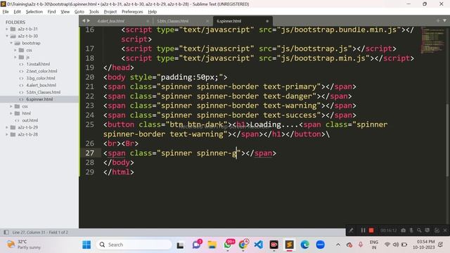
Task: Open Visual Studio Code from the taskbar
Action: pos(258,245)
